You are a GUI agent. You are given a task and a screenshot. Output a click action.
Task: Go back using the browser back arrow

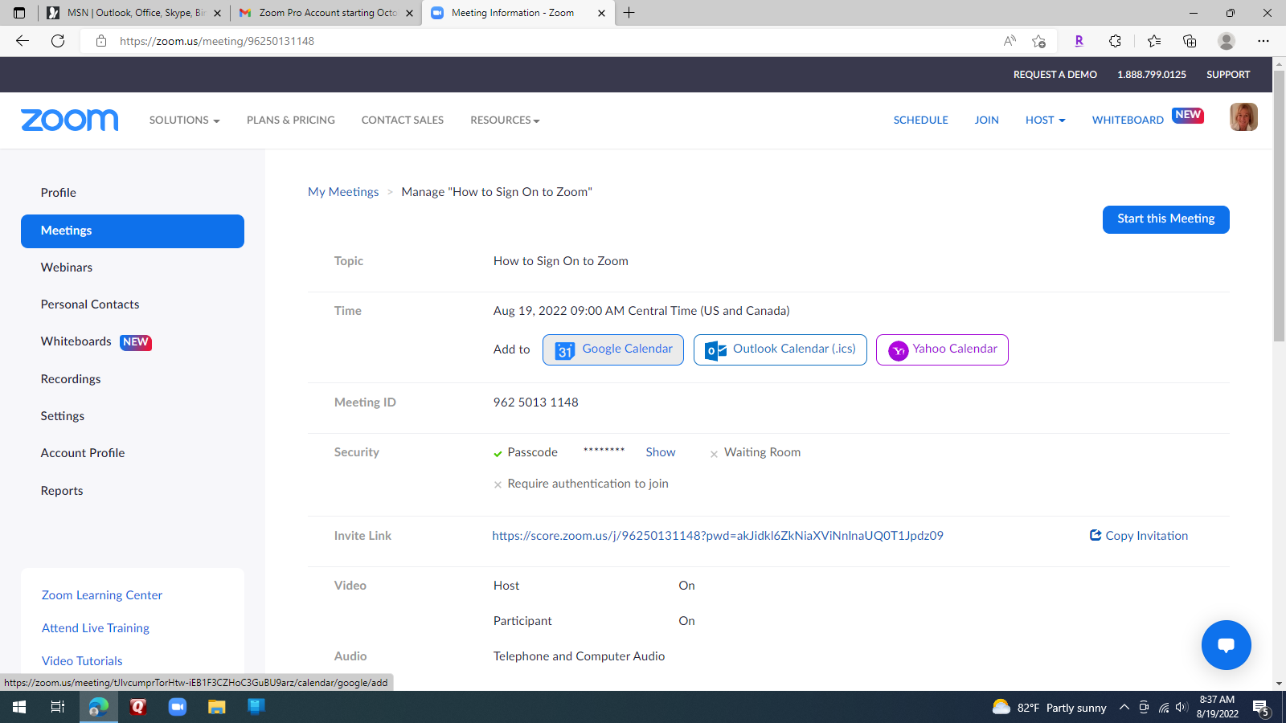pos(23,41)
